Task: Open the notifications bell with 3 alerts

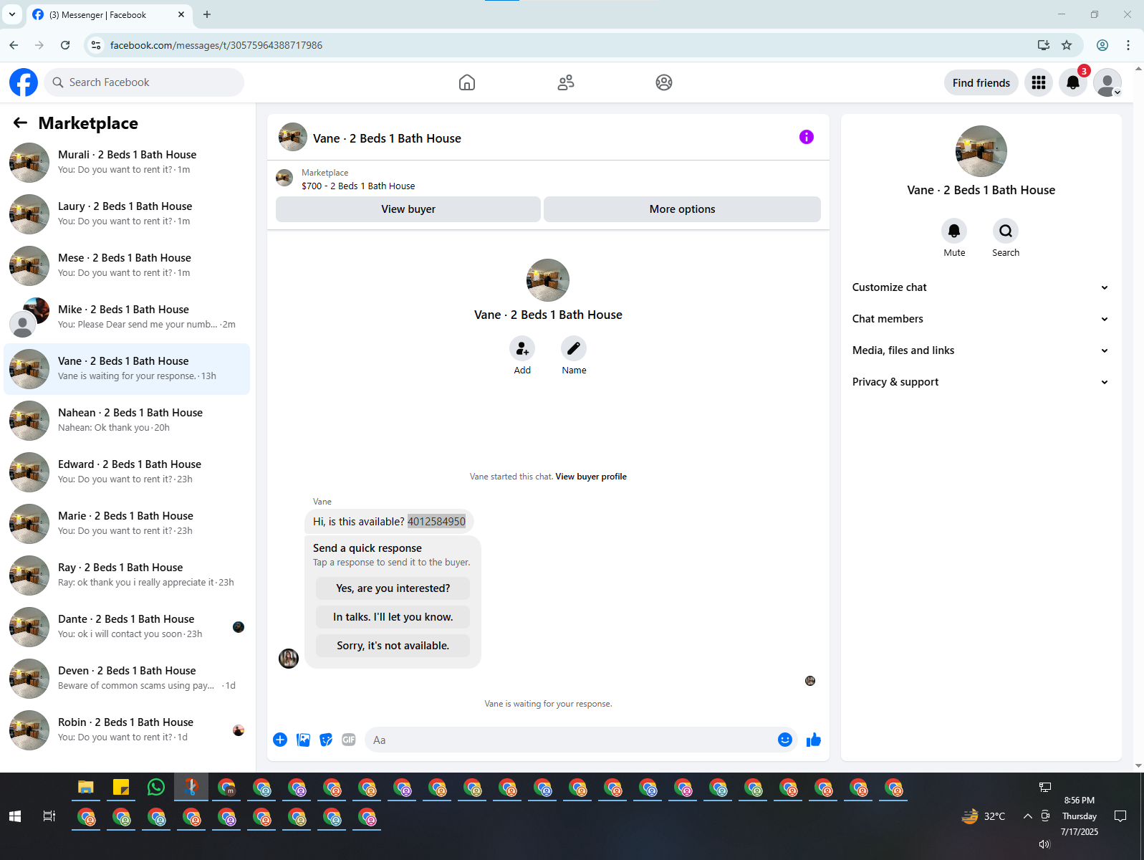Action: [1073, 82]
